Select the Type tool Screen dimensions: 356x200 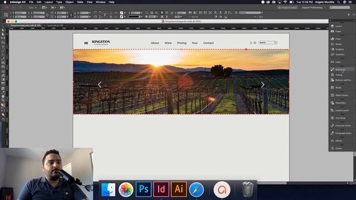pos(3,47)
